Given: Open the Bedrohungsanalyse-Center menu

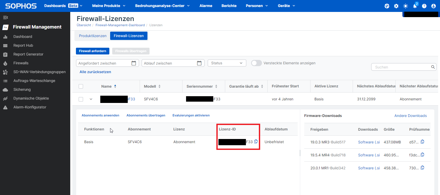Looking at the screenshot, I should 162,6.
